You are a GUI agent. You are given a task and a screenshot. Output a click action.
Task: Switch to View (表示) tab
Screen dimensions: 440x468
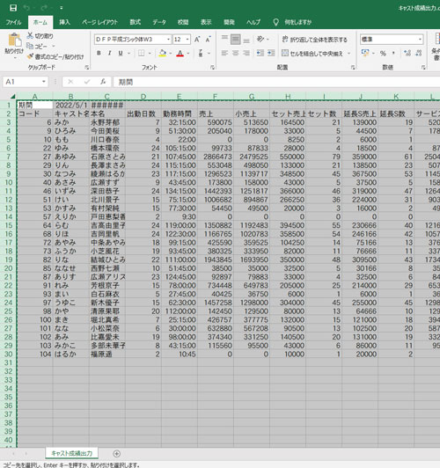click(x=206, y=22)
